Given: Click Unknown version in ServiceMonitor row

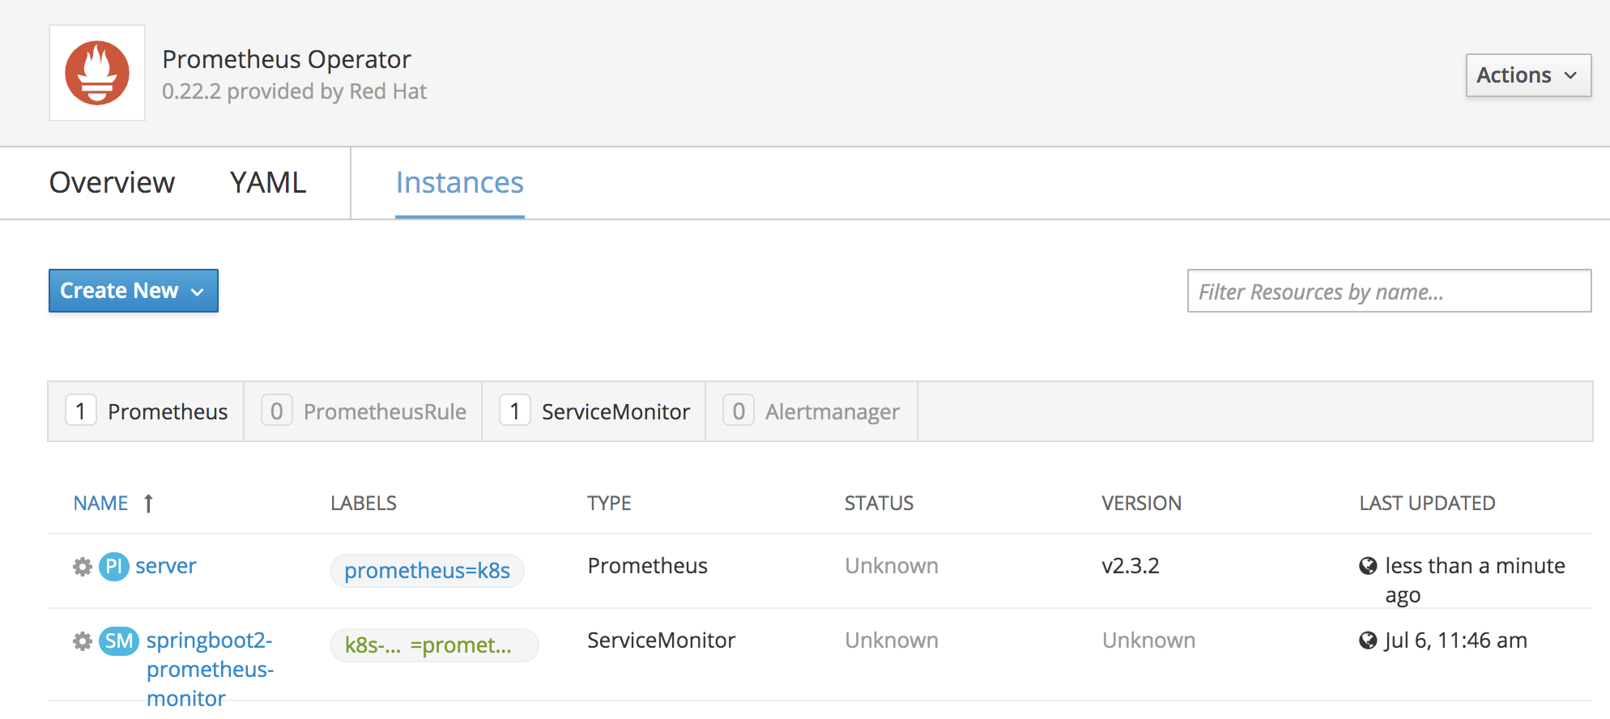Looking at the screenshot, I should click(x=1148, y=640).
